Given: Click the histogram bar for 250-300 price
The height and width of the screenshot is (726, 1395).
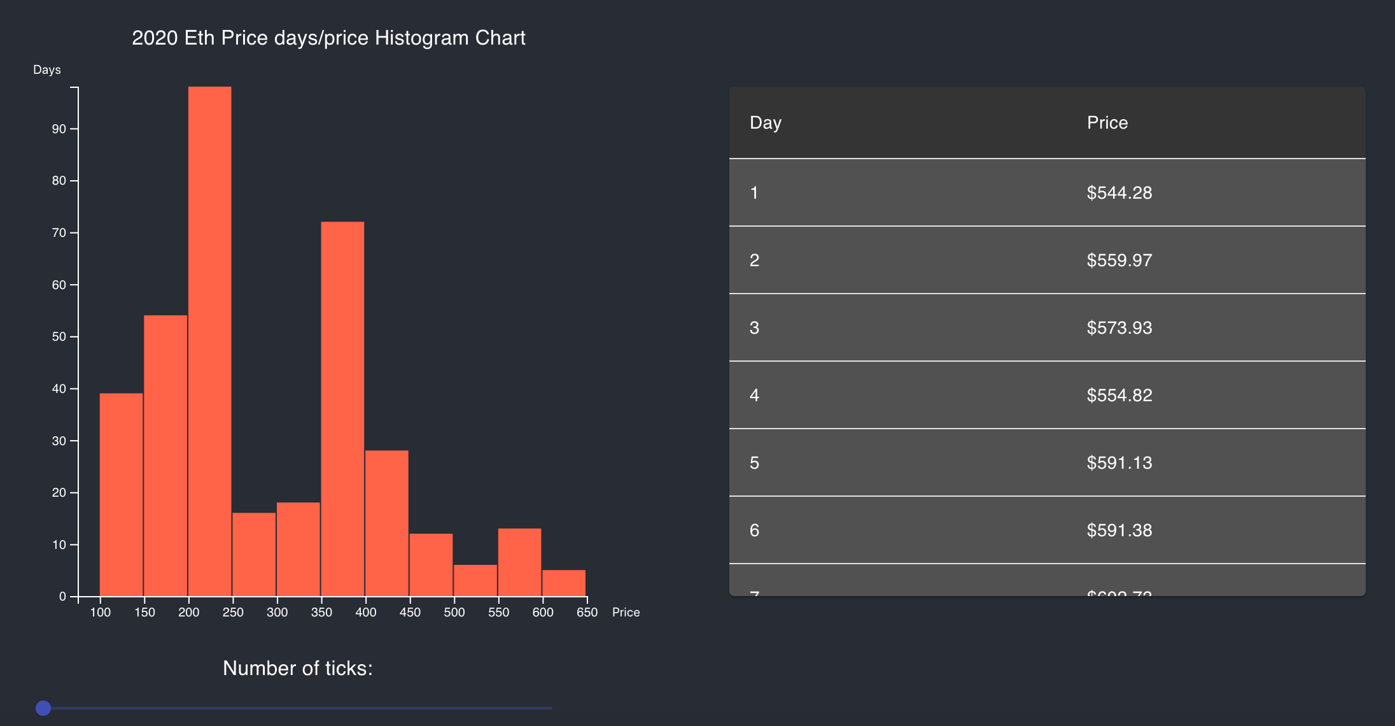Looking at the screenshot, I should click(254, 555).
